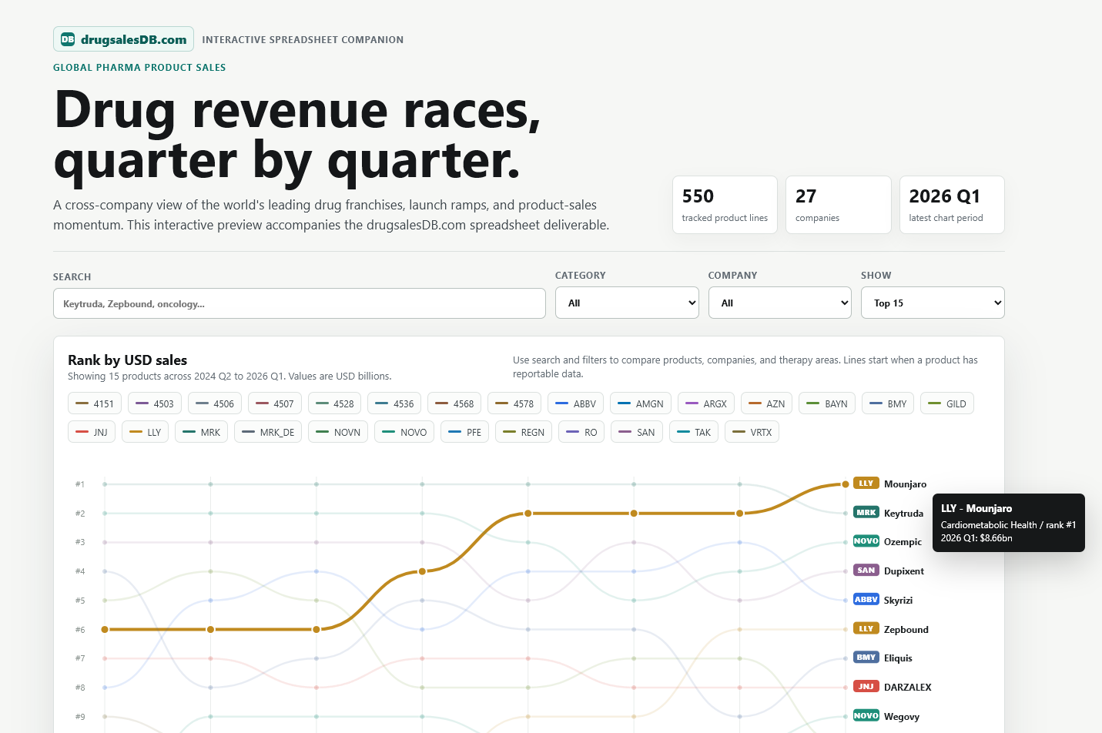Click the MRK badge next to Keytruda
The image size is (1102, 733).
coord(866,512)
